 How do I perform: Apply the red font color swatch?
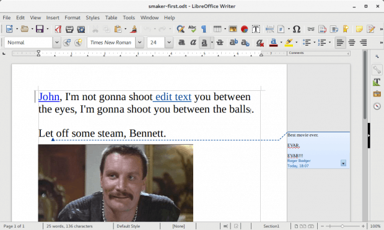coord(274,43)
